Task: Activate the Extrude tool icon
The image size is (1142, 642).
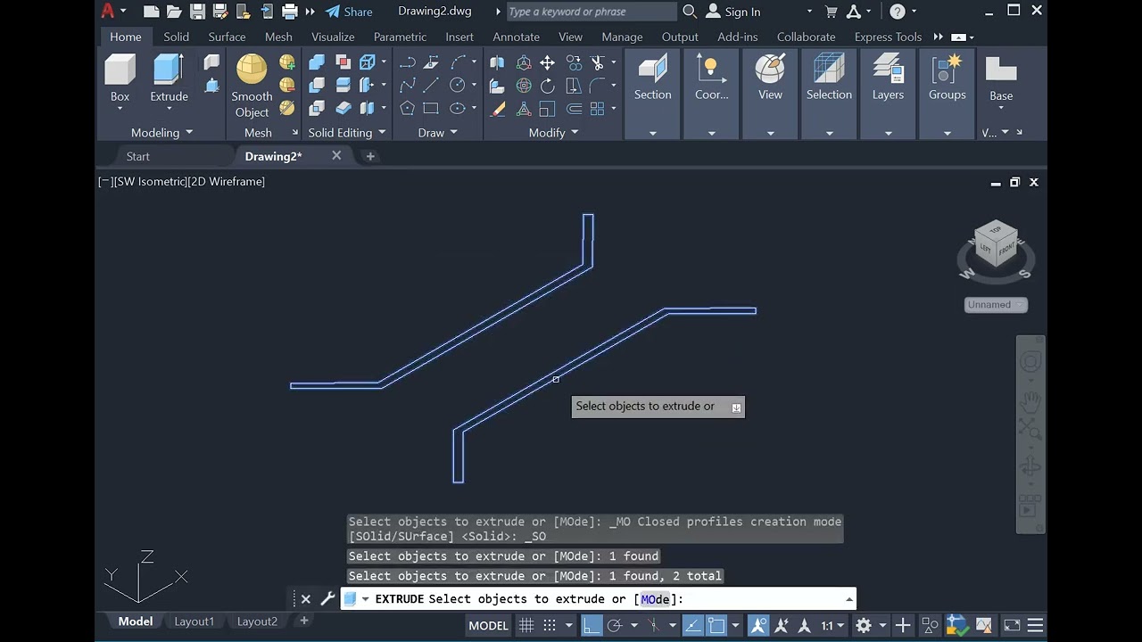Action: click(x=169, y=71)
